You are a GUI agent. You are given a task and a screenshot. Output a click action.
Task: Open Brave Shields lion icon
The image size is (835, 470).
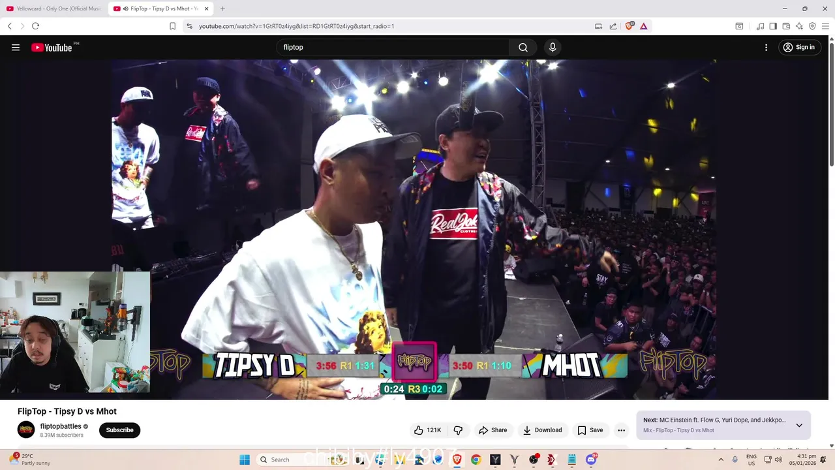630,26
